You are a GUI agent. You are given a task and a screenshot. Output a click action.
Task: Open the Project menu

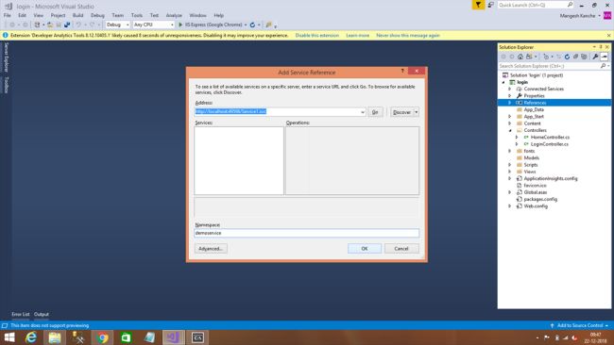coord(58,15)
